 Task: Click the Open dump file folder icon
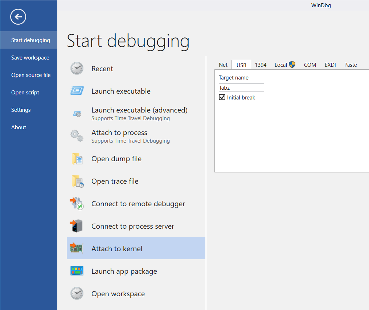(x=77, y=159)
